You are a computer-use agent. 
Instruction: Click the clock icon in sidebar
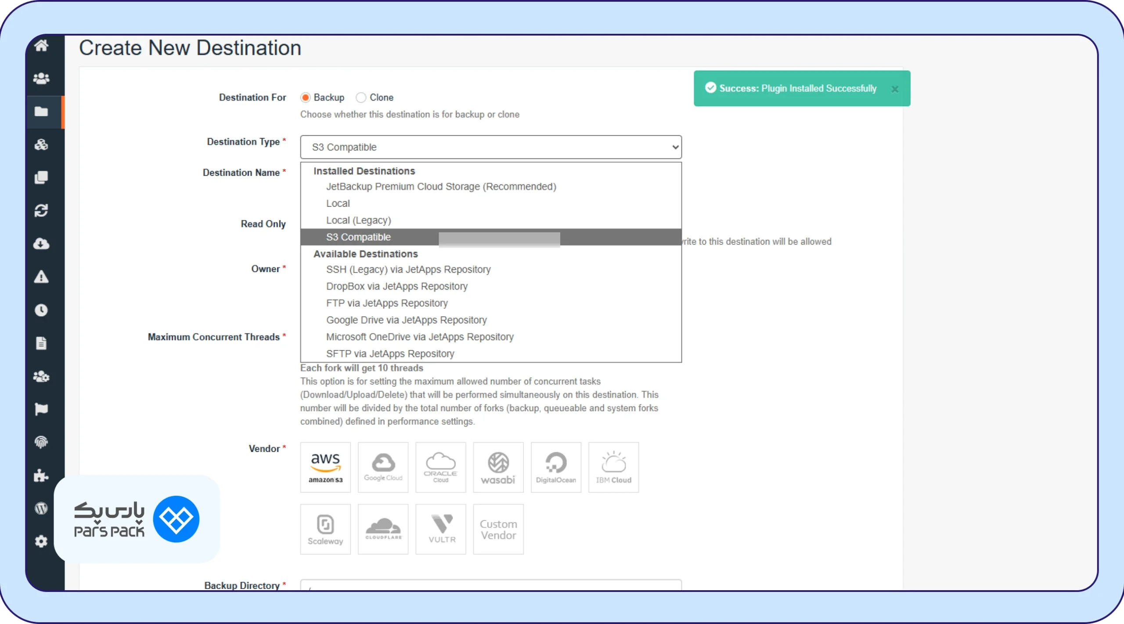(x=41, y=310)
